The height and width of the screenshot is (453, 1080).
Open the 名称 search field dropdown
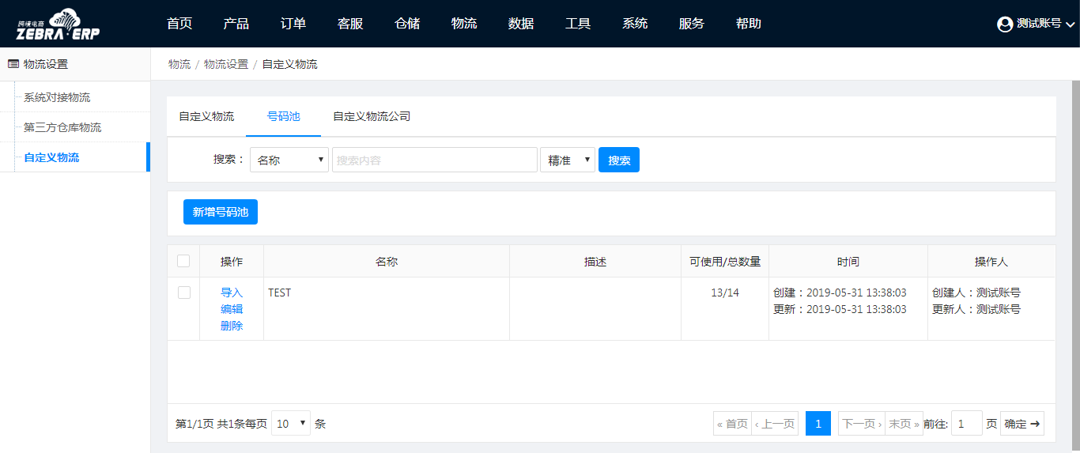click(x=289, y=160)
